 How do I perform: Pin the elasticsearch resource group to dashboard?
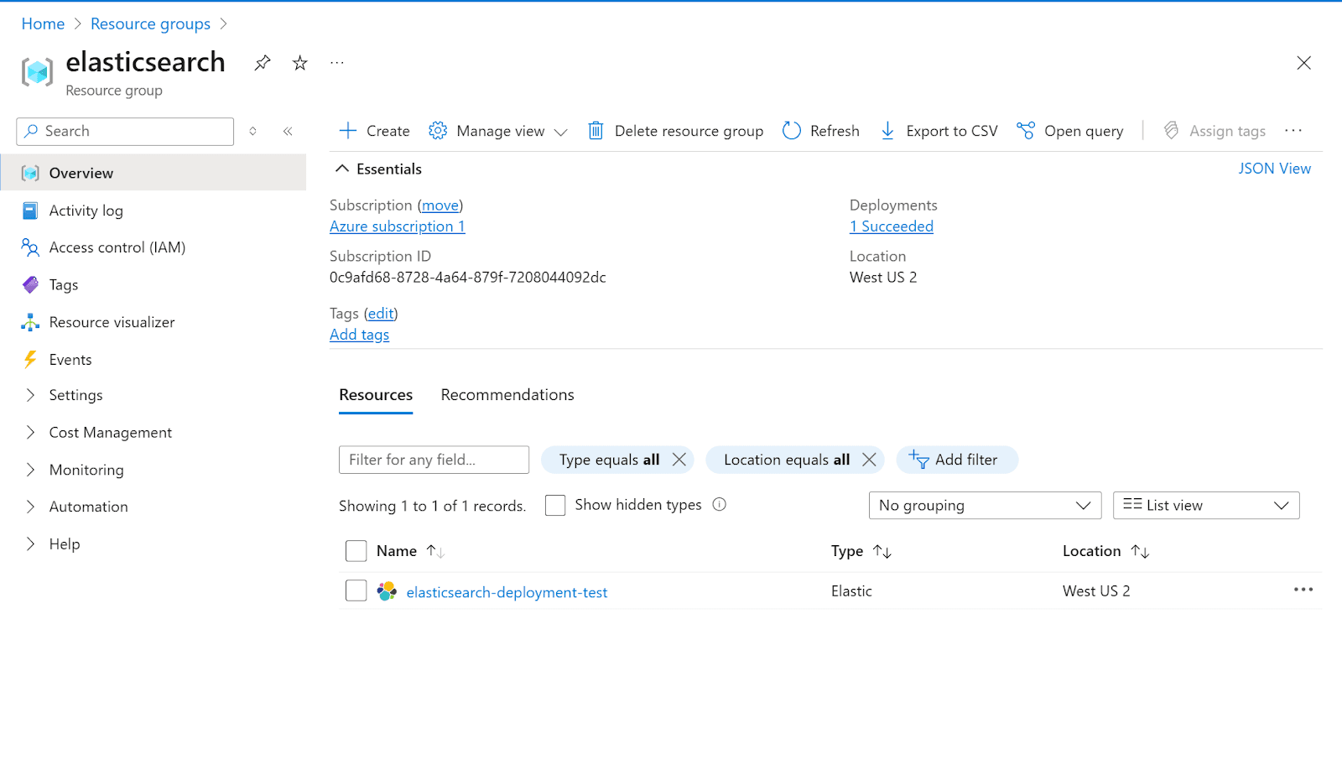click(263, 63)
